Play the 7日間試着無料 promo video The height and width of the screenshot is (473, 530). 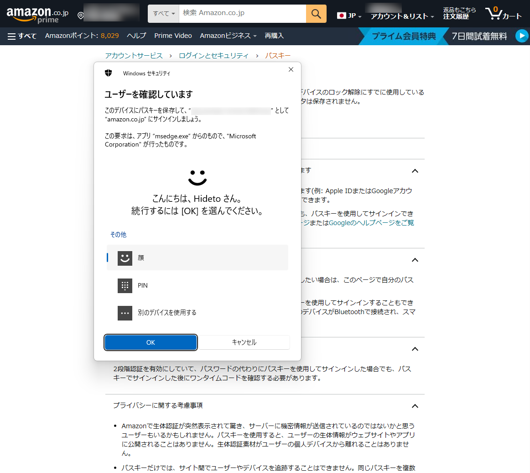[522, 35]
